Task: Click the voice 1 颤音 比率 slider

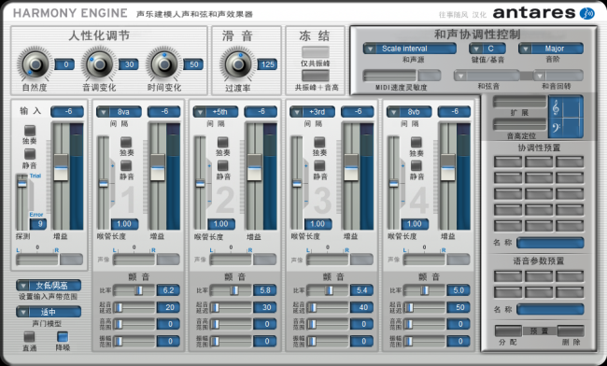Action: click(134, 290)
